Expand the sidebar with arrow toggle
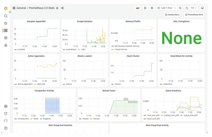Viewport: 212px width, 137px height. point(10,12)
